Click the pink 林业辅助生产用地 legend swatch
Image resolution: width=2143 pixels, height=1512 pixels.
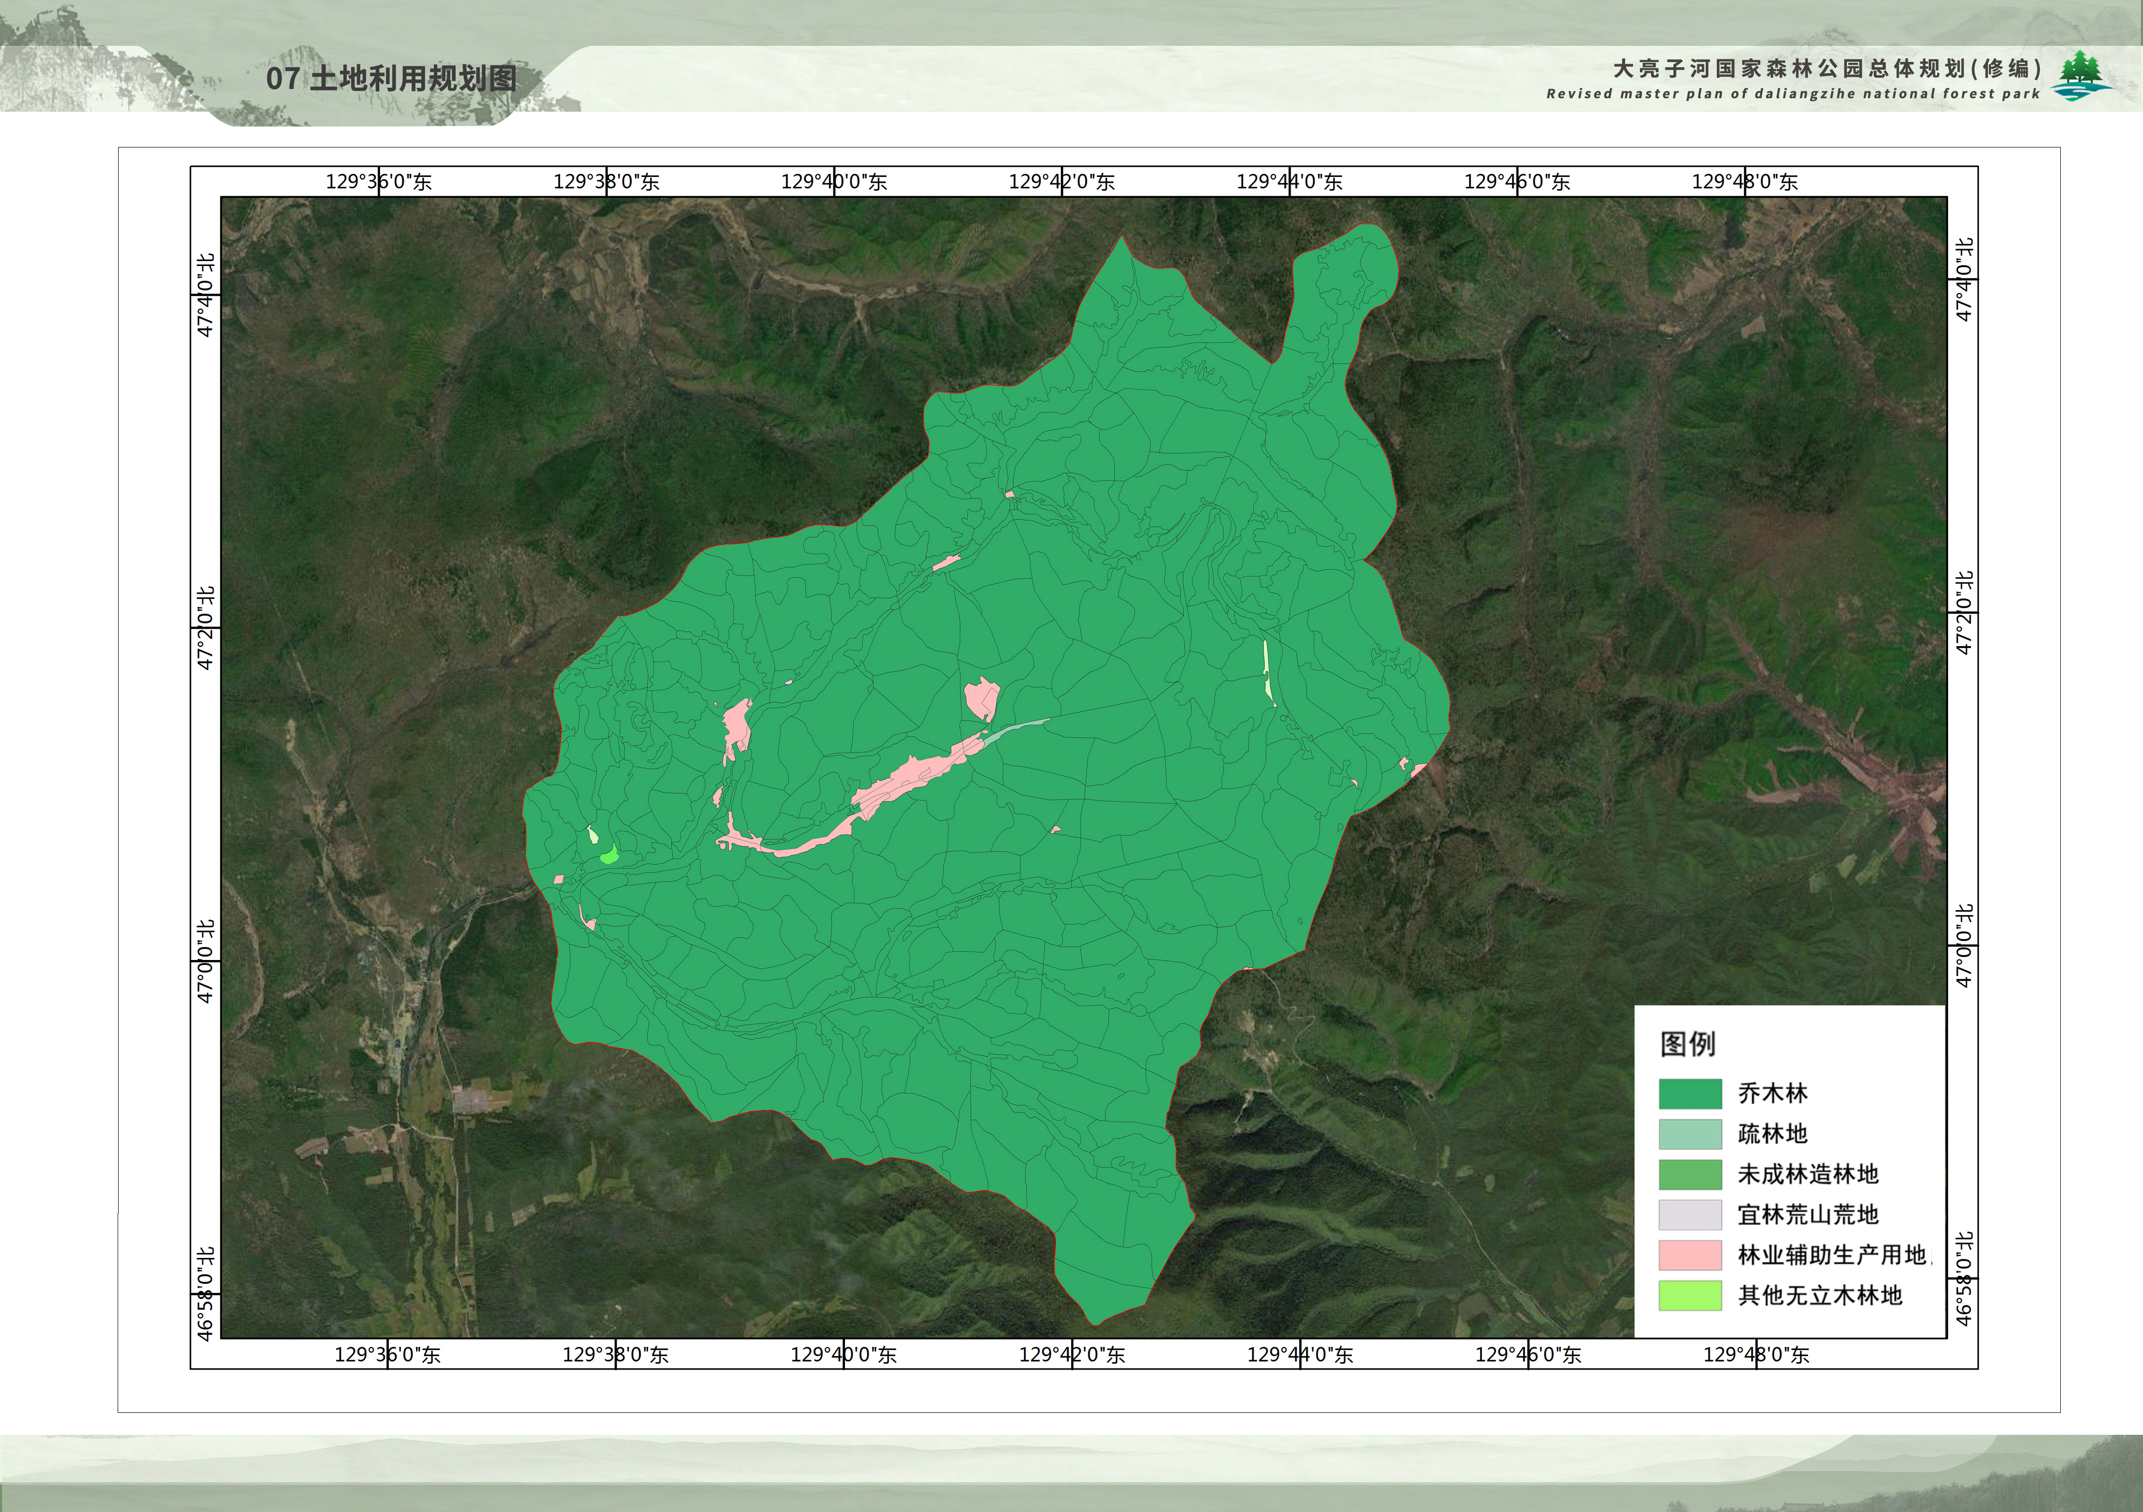tap(1689, 1254)
